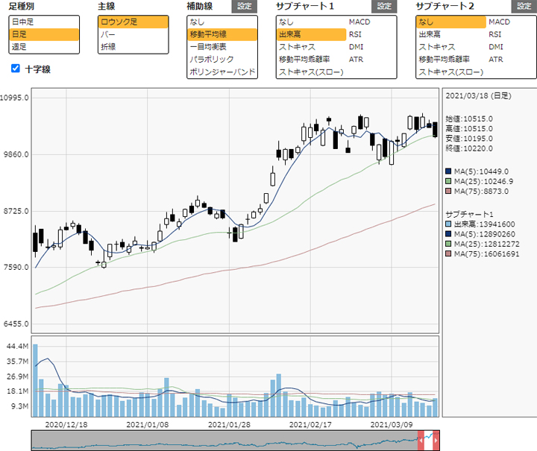Click the tallest volume bar at chart start
The width and height of the screenshot is (537, 451).
pyautogui.click(x=35, y=380)
